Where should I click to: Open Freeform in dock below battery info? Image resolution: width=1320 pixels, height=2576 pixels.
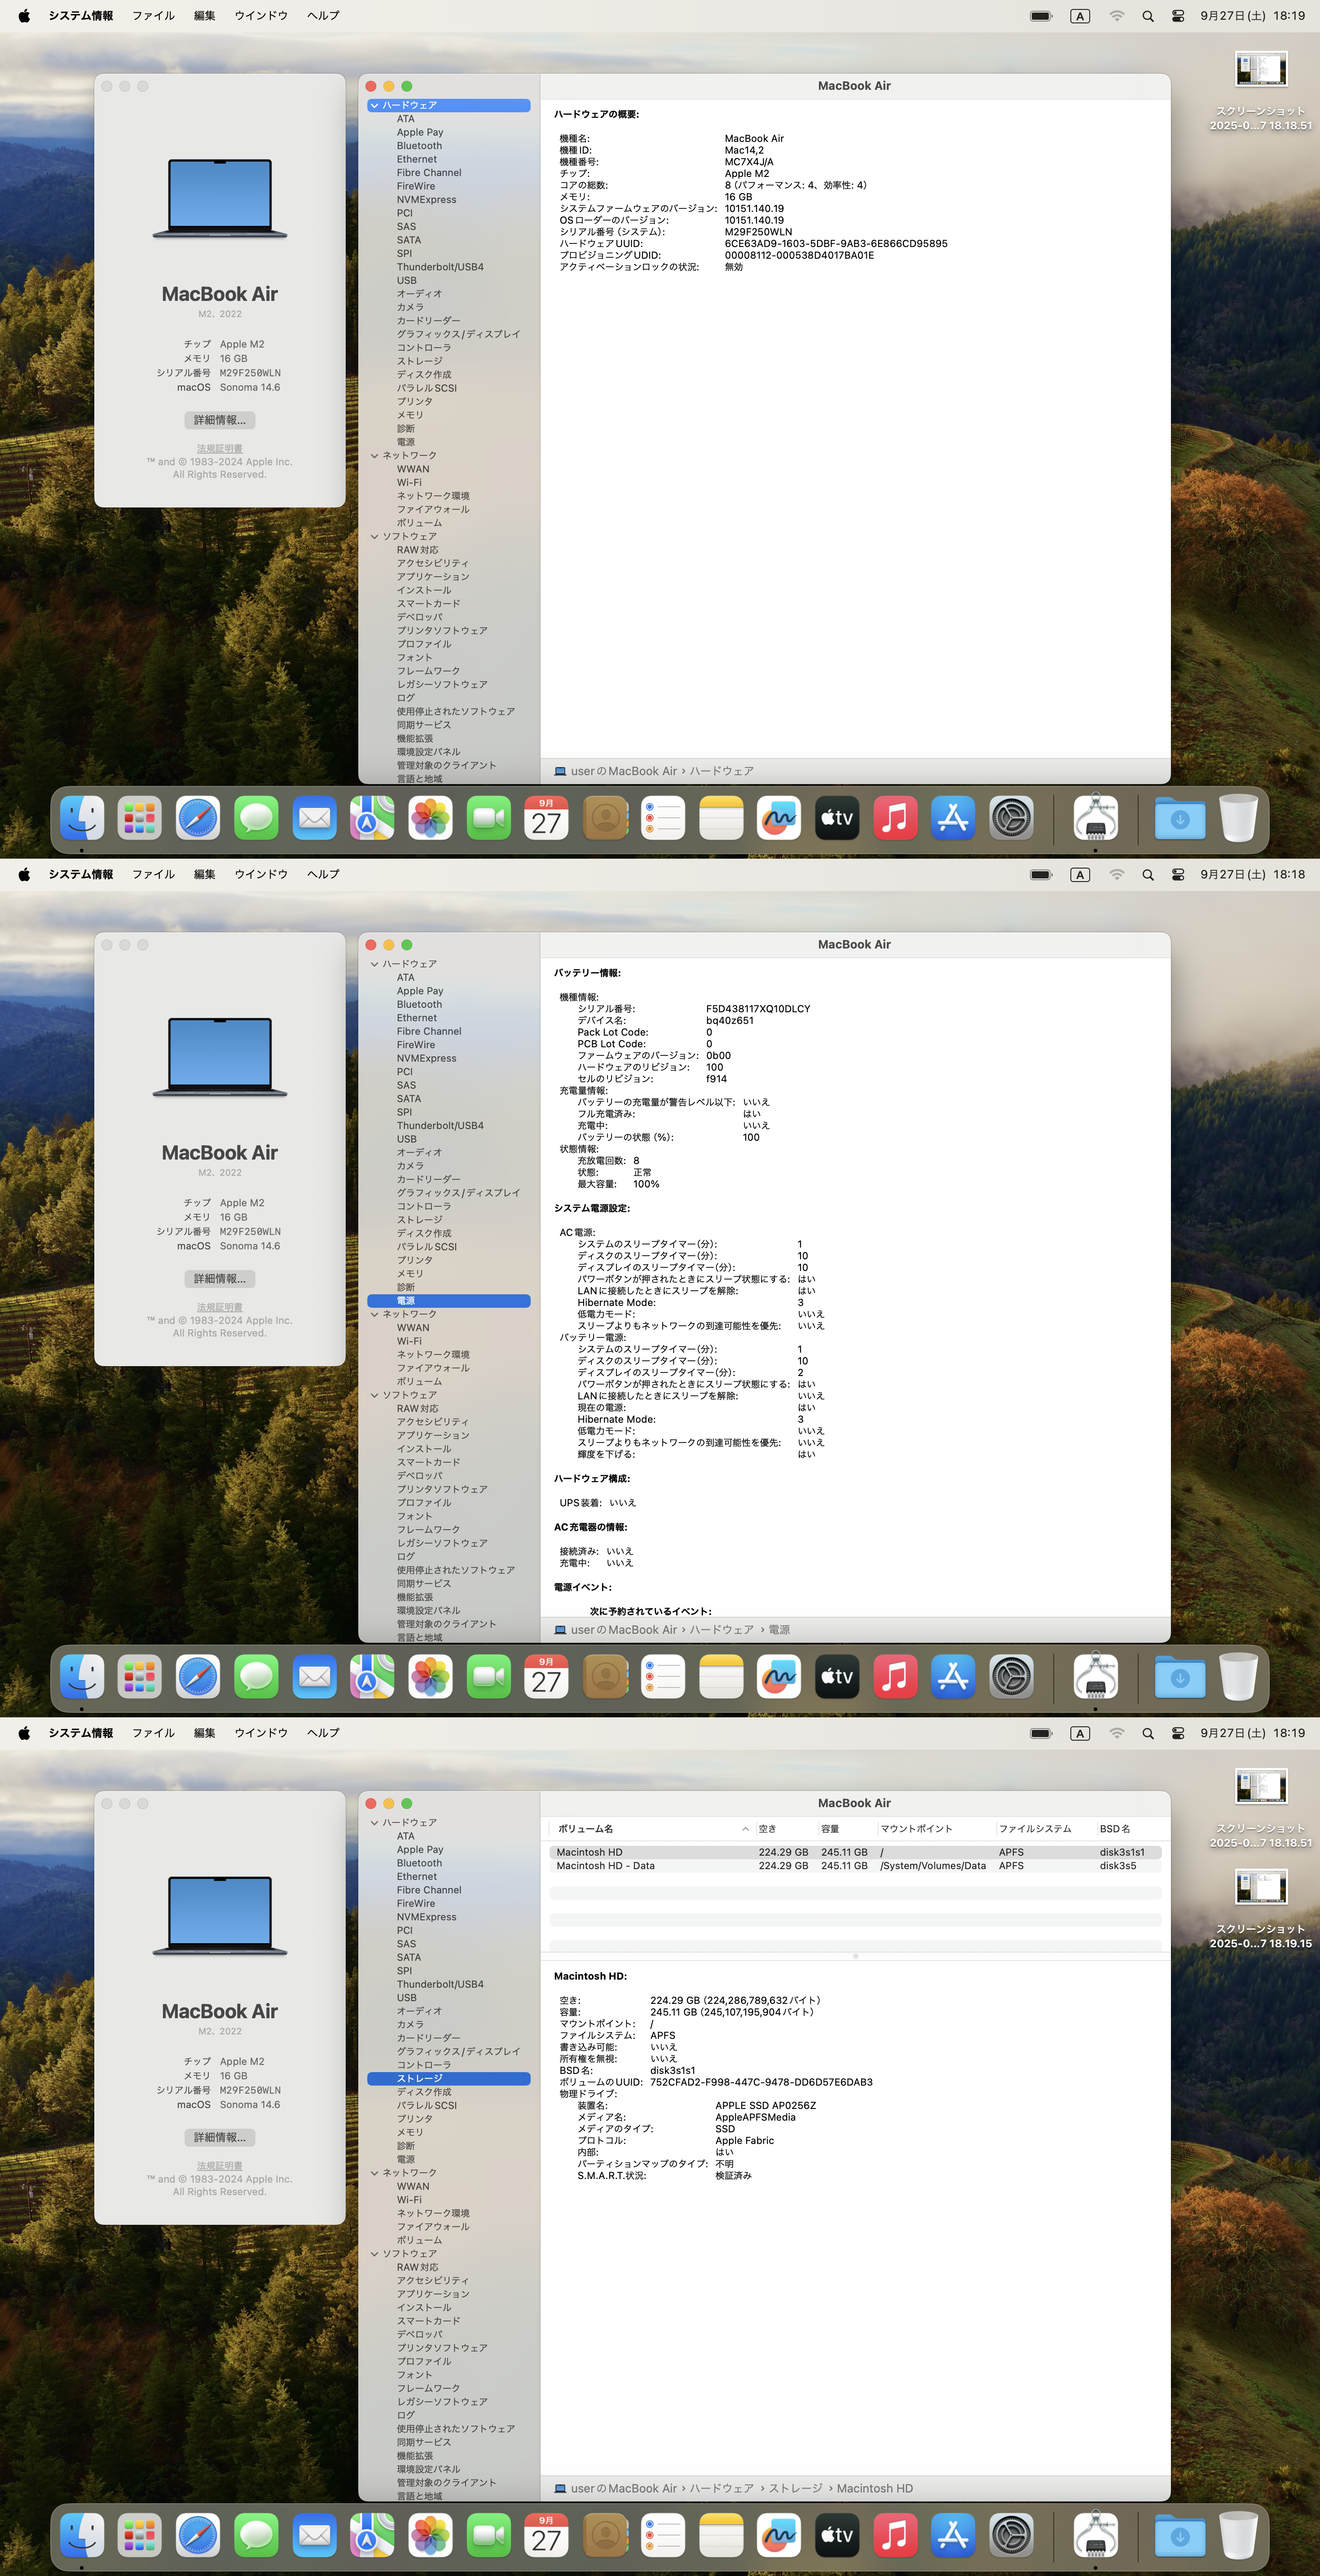779,1677
